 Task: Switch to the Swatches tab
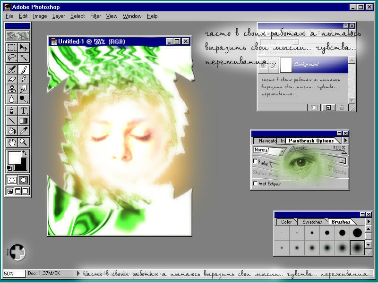click(312, 222)
